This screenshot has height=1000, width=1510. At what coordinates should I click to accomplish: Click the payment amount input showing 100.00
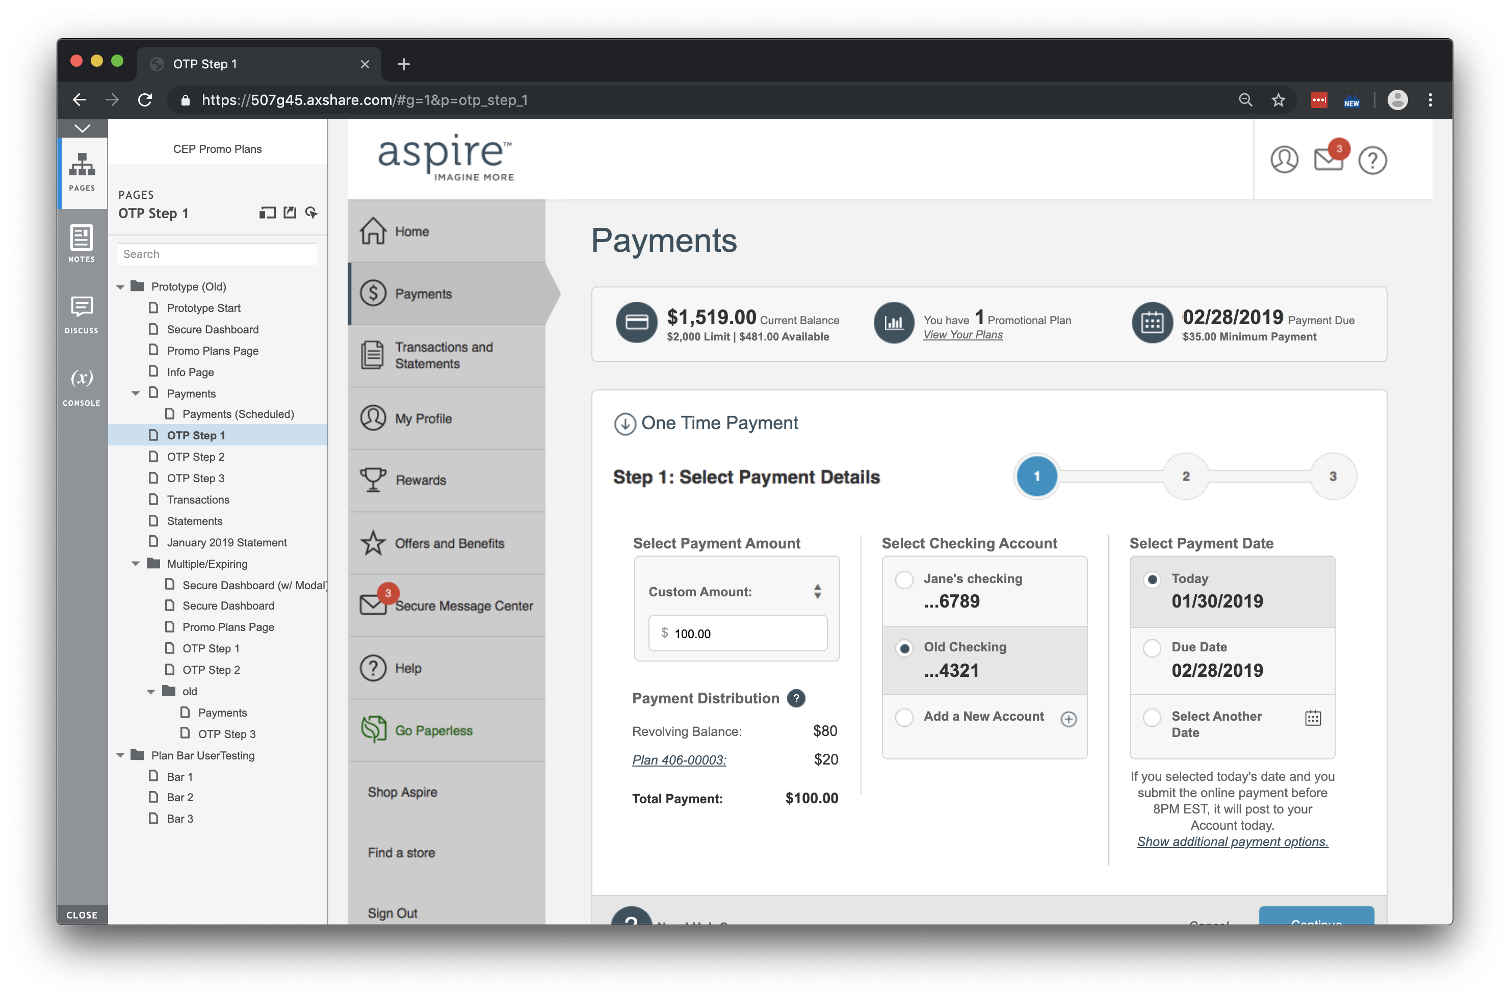tap(738, 634)
